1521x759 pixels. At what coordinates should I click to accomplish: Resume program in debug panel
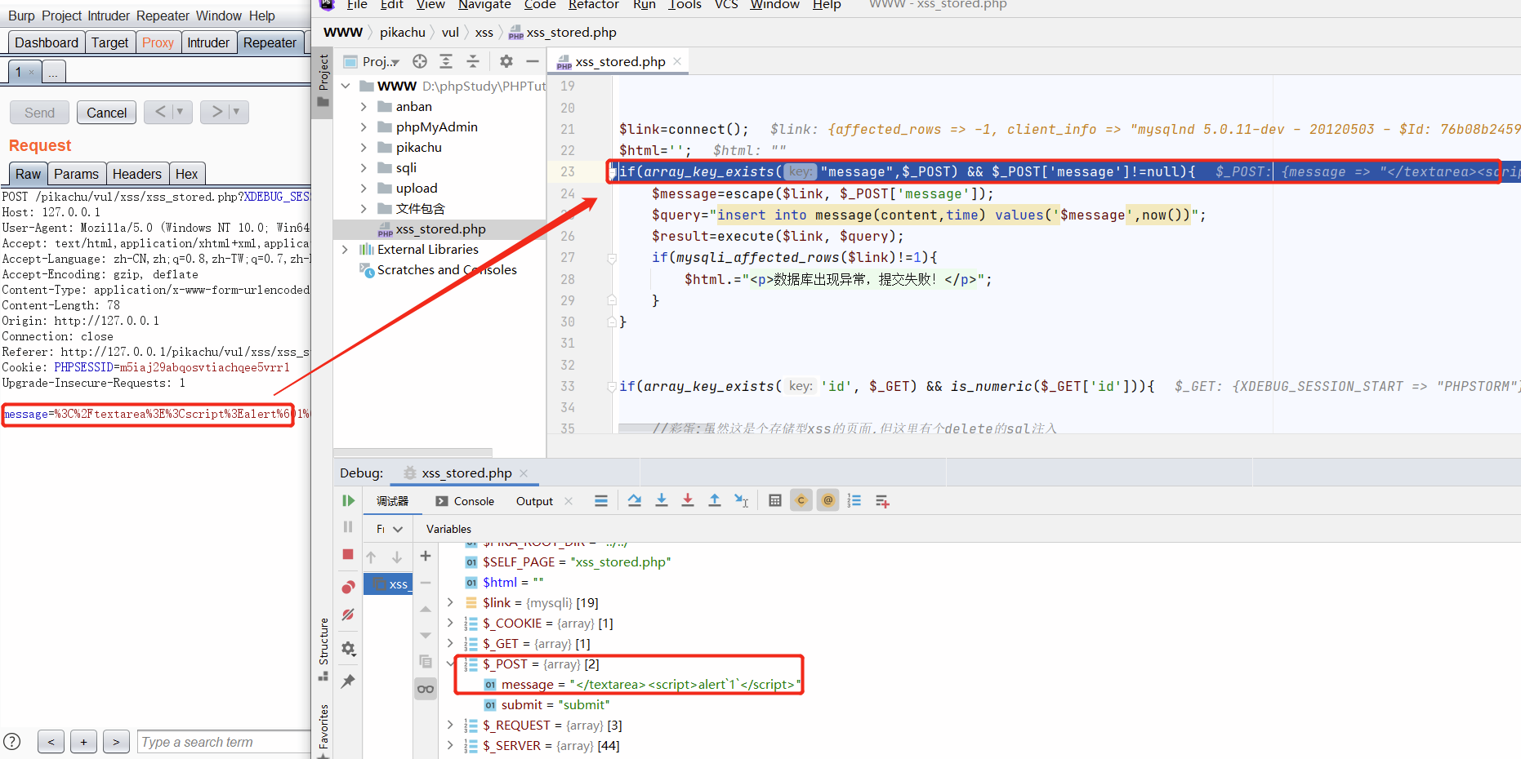(348, 501)
